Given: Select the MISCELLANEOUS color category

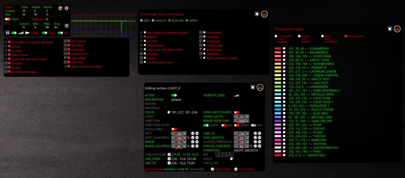Looking at the screenshot, I should point(346,36).
